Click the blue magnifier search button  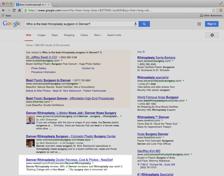tap(144, 24)
